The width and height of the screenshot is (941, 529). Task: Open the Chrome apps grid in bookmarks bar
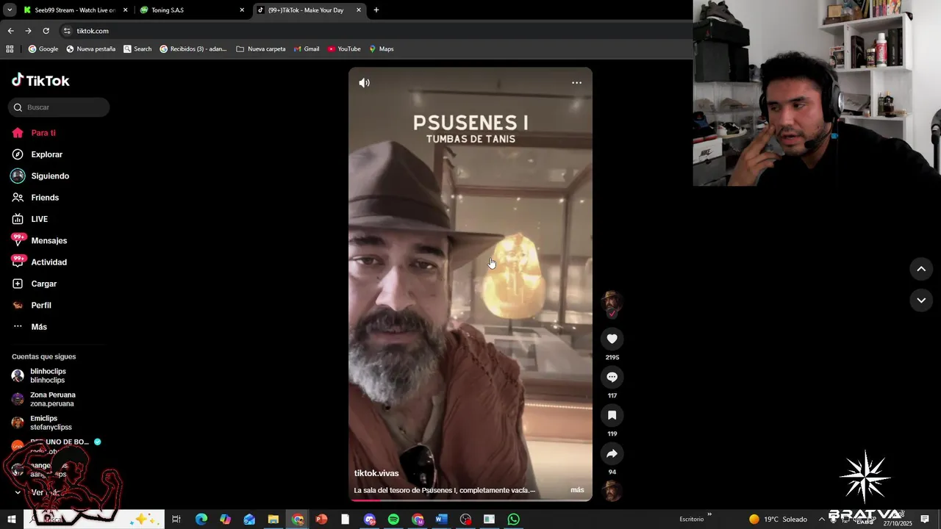[x=10, y=49]
